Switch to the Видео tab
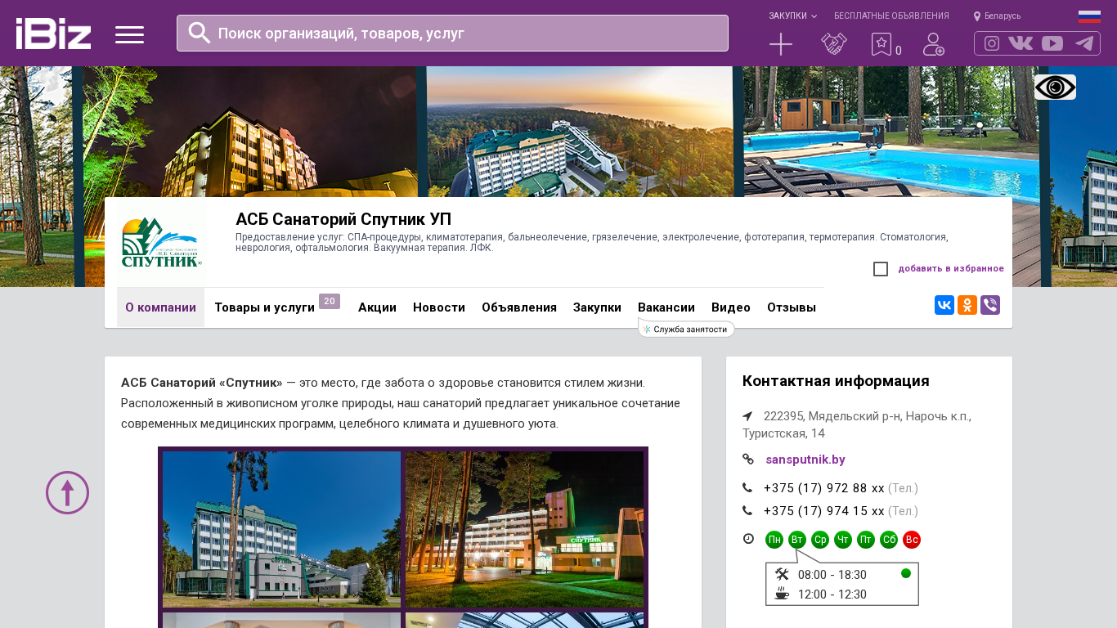This screenshot has height=628, width=1117. [x=731, y=307]
